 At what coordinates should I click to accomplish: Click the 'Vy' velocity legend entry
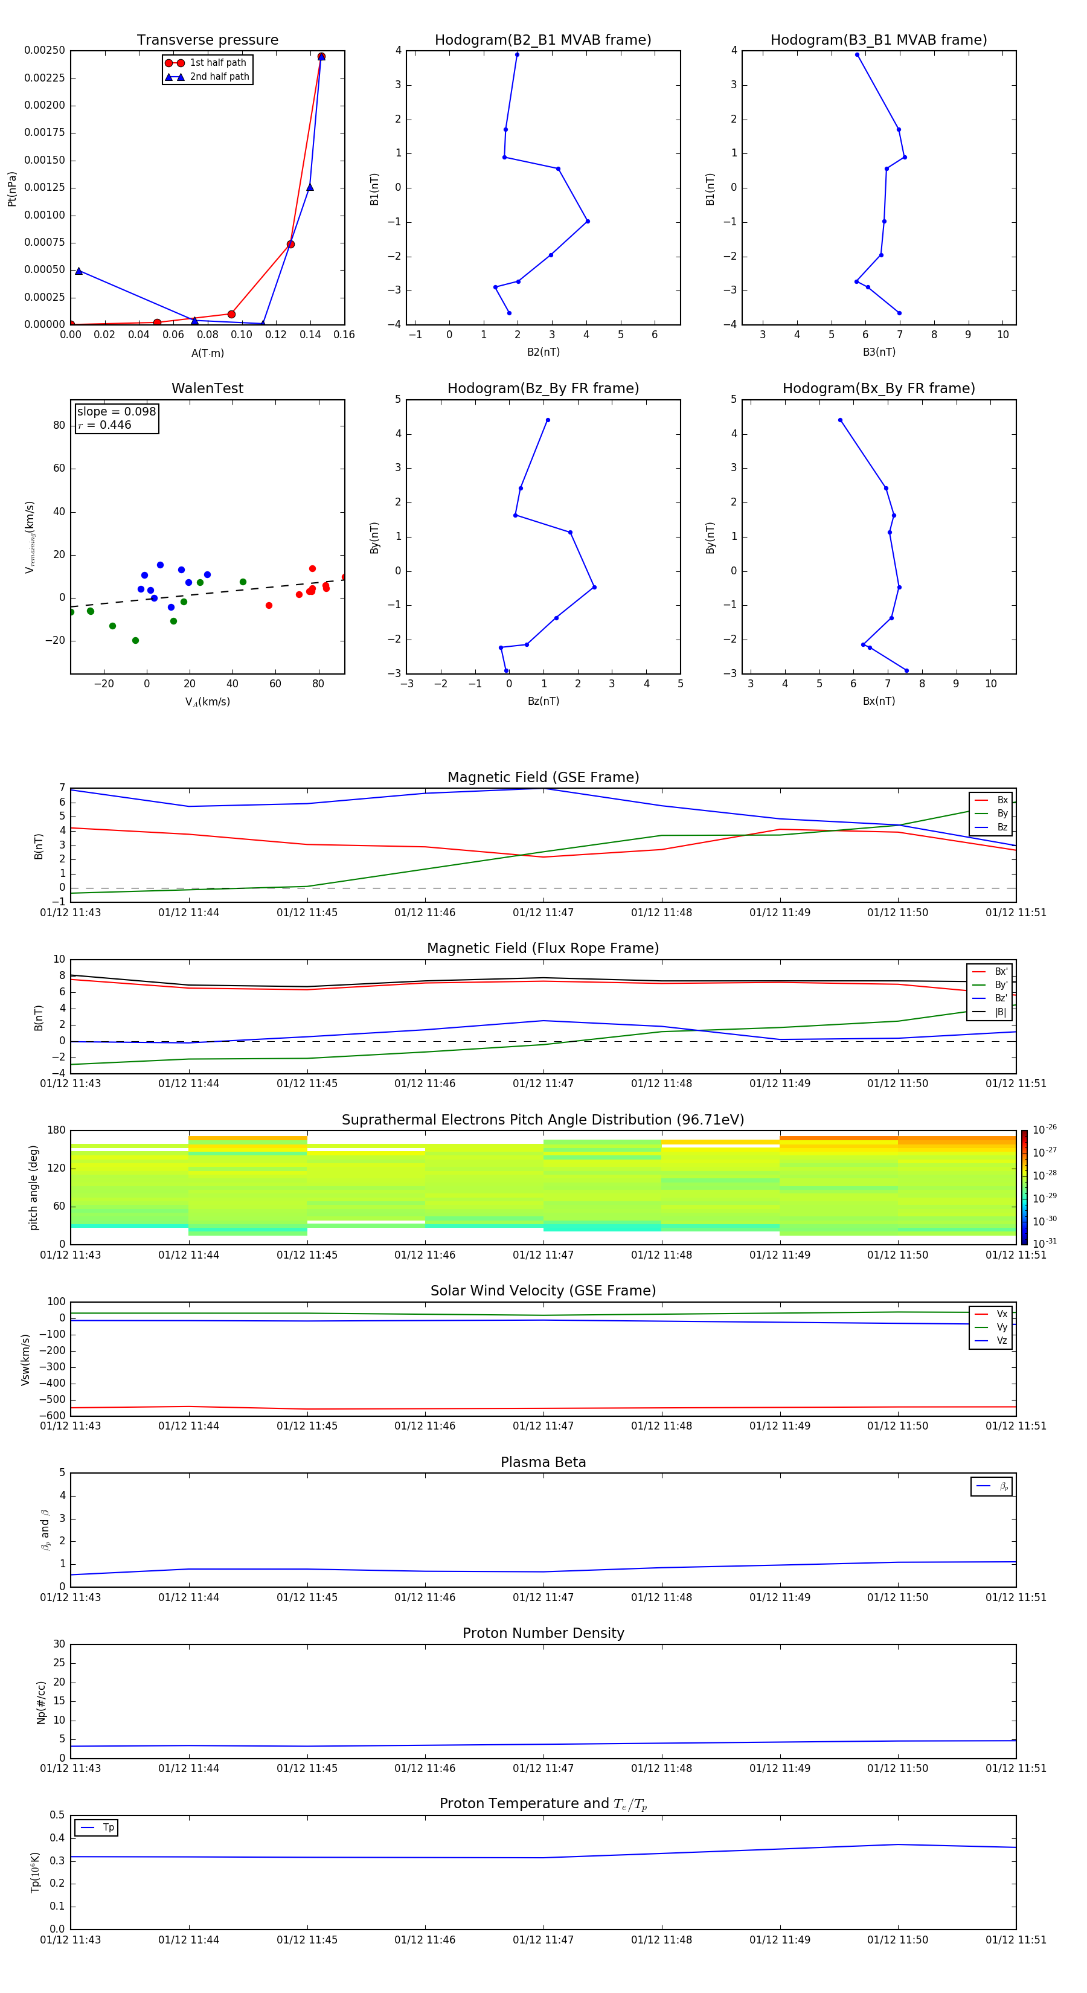point(991,1327)
